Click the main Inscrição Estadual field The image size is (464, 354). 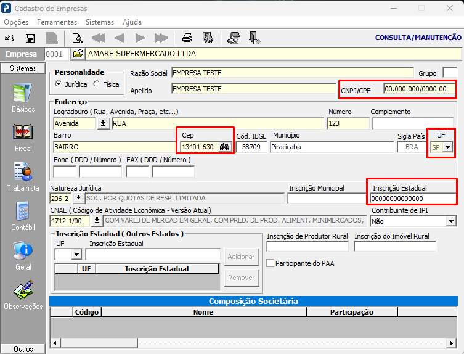pos(413,199)
